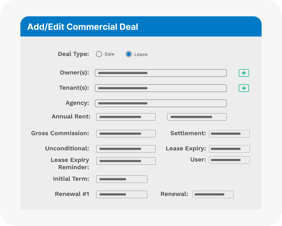Select the Sale deal type radio
The width and height of the screenshot is (282, 226).
pyautogui.click(x=99, y=54)
